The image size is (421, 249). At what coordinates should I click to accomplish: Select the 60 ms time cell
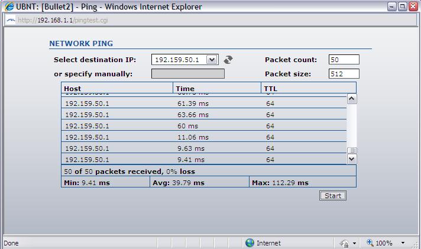(x=187, y=126)
